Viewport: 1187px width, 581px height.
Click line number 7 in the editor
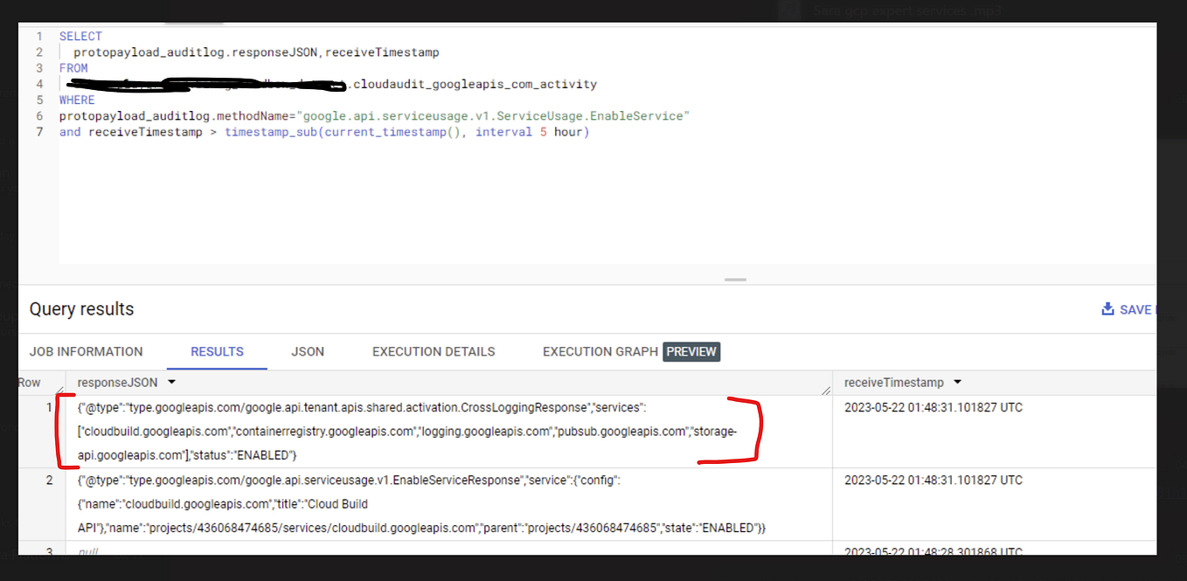click(x=39, y=131)
